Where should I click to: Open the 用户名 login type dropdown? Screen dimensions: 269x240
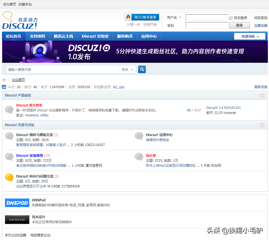(174, 17)
